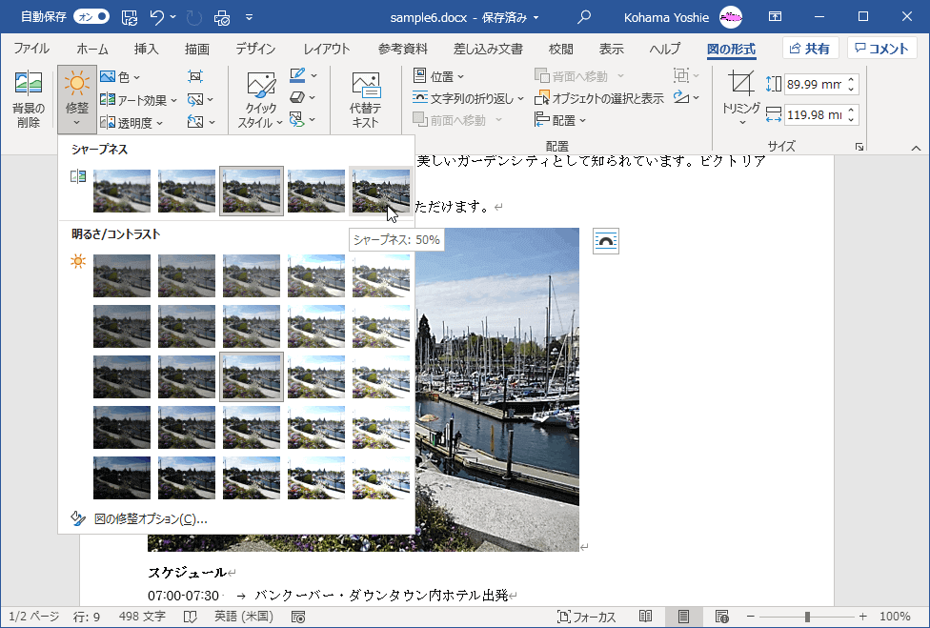Image resolution: width=930 pixels, height=628 pixels.
Task: Click the Remove Background (背景の削除) icon
Action: [28, 99]
